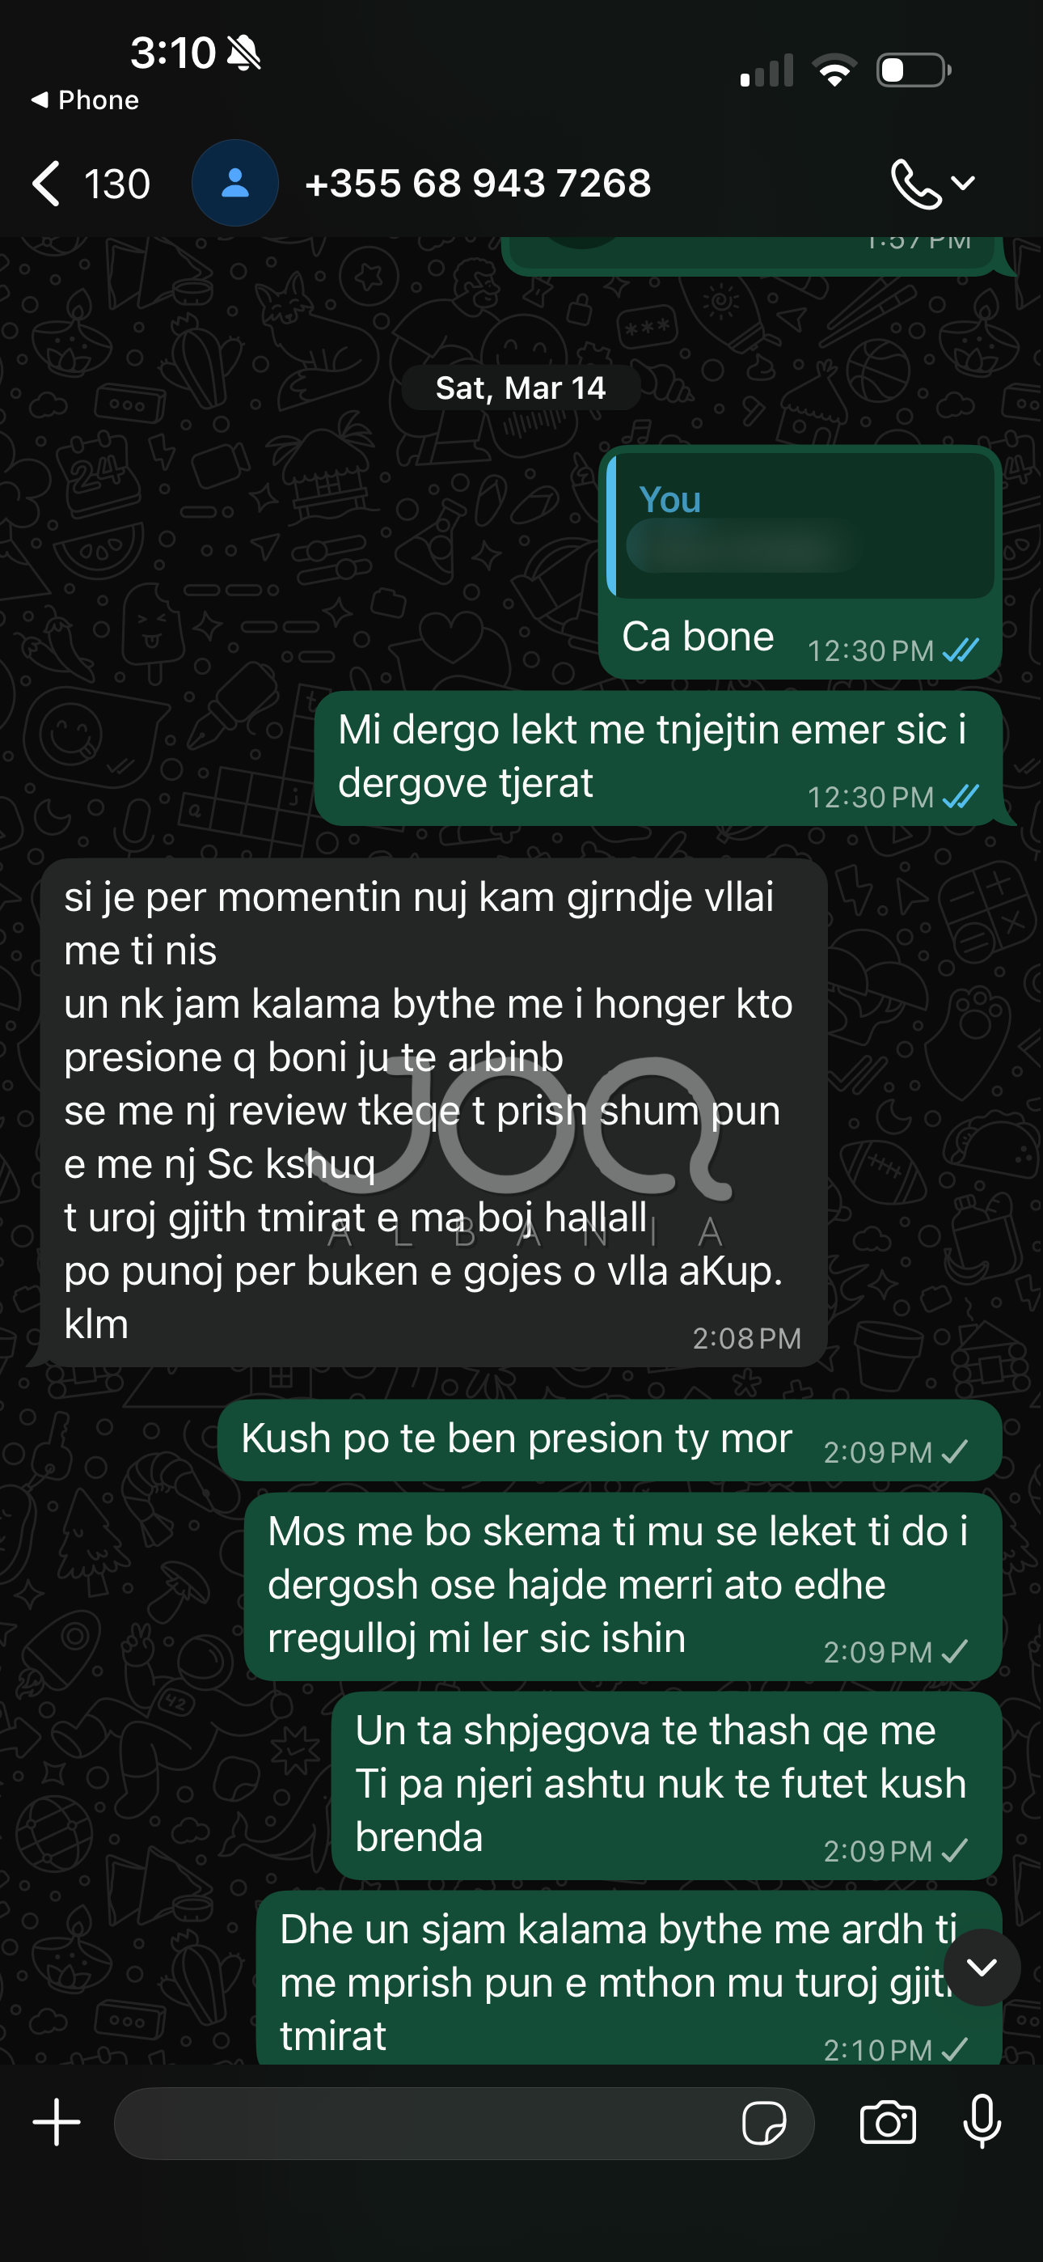Image resolution: width=1043 pixels, height=2262 pixels.
Task: Open sticker picker in message field
Action: [764, 2124]
